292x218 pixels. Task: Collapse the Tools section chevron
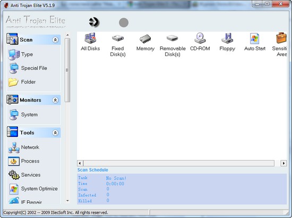55,133
